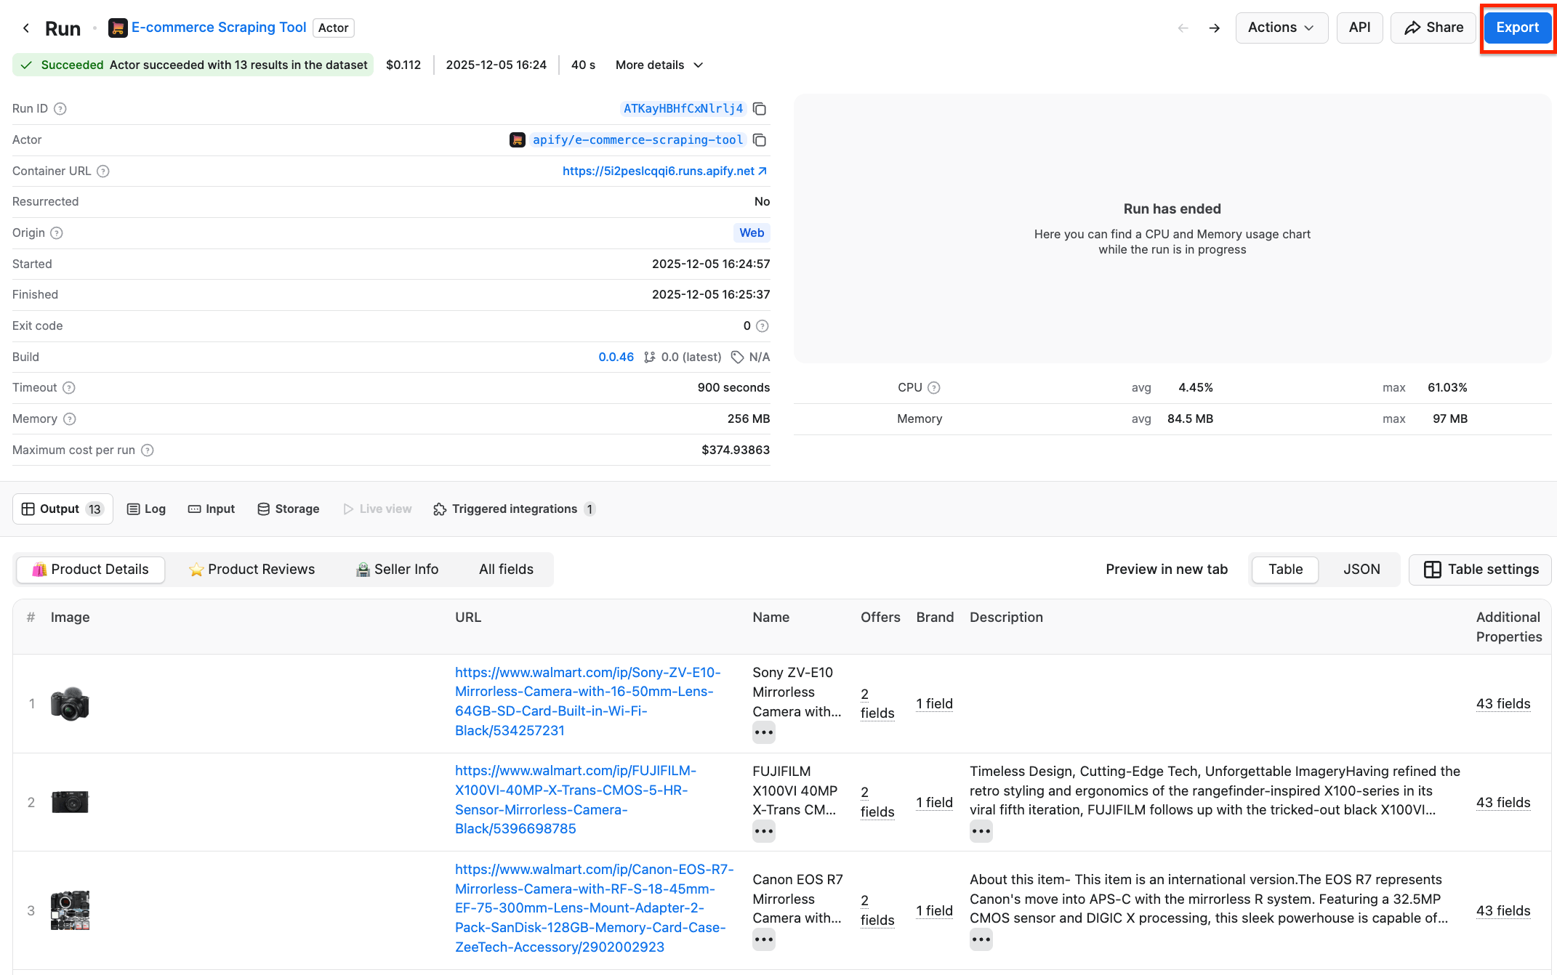
Task: Select the Product Reviews view
Action: [x=251, y=569]
